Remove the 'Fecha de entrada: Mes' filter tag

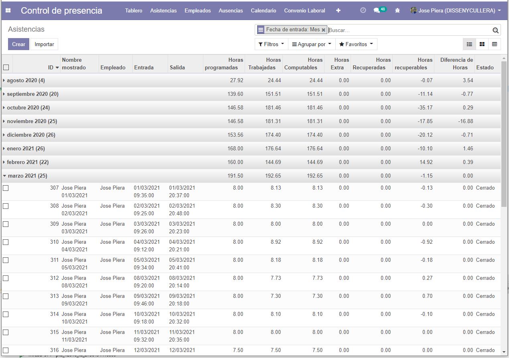coord(323,30)
